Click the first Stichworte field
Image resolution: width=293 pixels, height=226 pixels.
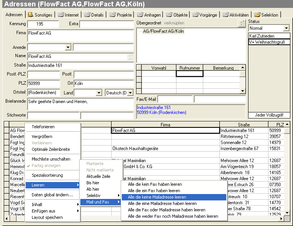[x=54, y=115]
